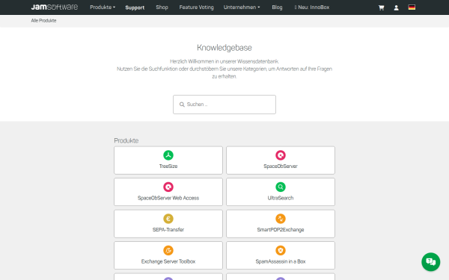Image resolution: width=449 pixels, height=280 pixels.
Task: Open the shopping cart icon
Action: tap(381, 7)
